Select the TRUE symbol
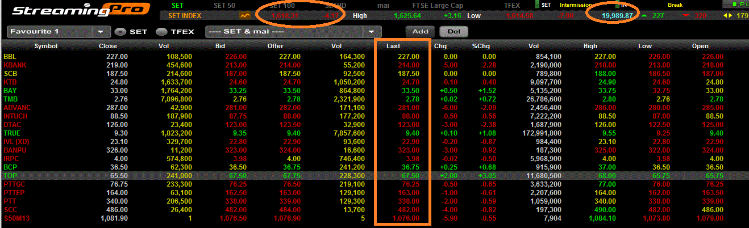The height and width of the screenshot is (228, 749). pyautogui.click(x=11, y=133)
